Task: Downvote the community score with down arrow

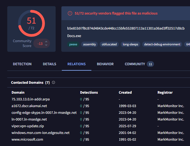Action: tap(46, 45)
